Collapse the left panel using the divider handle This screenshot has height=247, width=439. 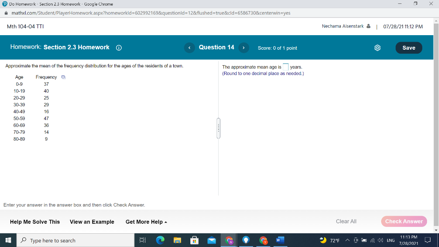pos(219,128)
